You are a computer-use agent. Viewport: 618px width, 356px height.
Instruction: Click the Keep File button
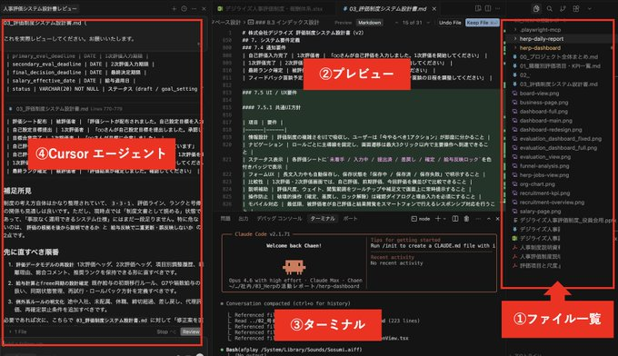[482, 23]
